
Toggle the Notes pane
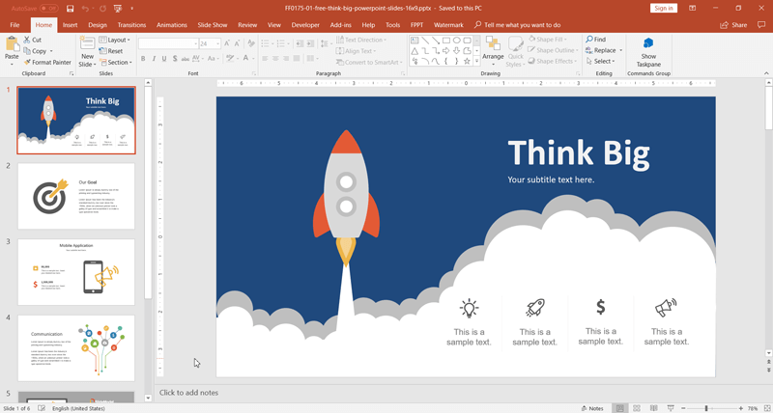[x=591, y=408]
